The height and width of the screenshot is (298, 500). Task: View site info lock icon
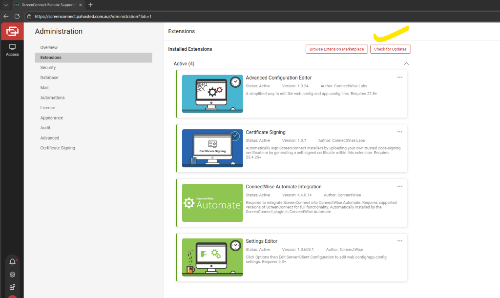pos(29,16)
